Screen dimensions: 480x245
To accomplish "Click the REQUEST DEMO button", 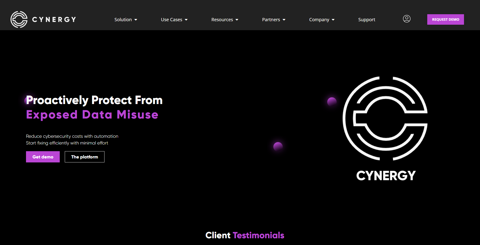I will 445,19.
